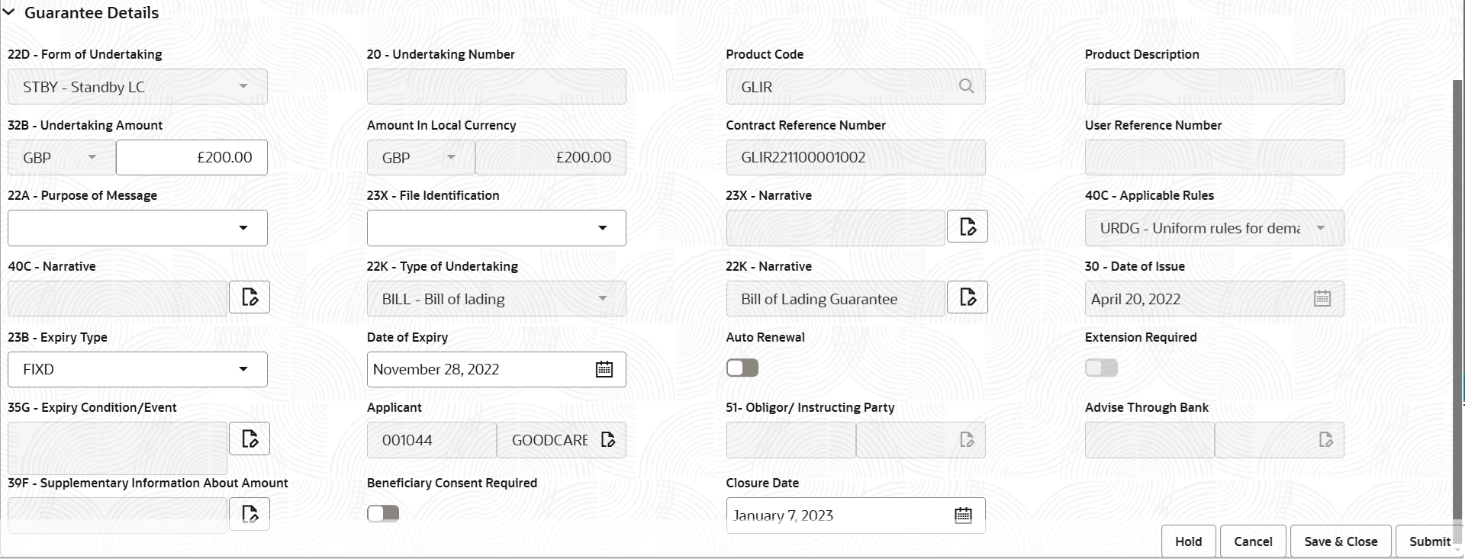The height and width of the screenshot is (559, 1465).
Task: Click the 40C - Narrative text field
Action: point(118,299)
